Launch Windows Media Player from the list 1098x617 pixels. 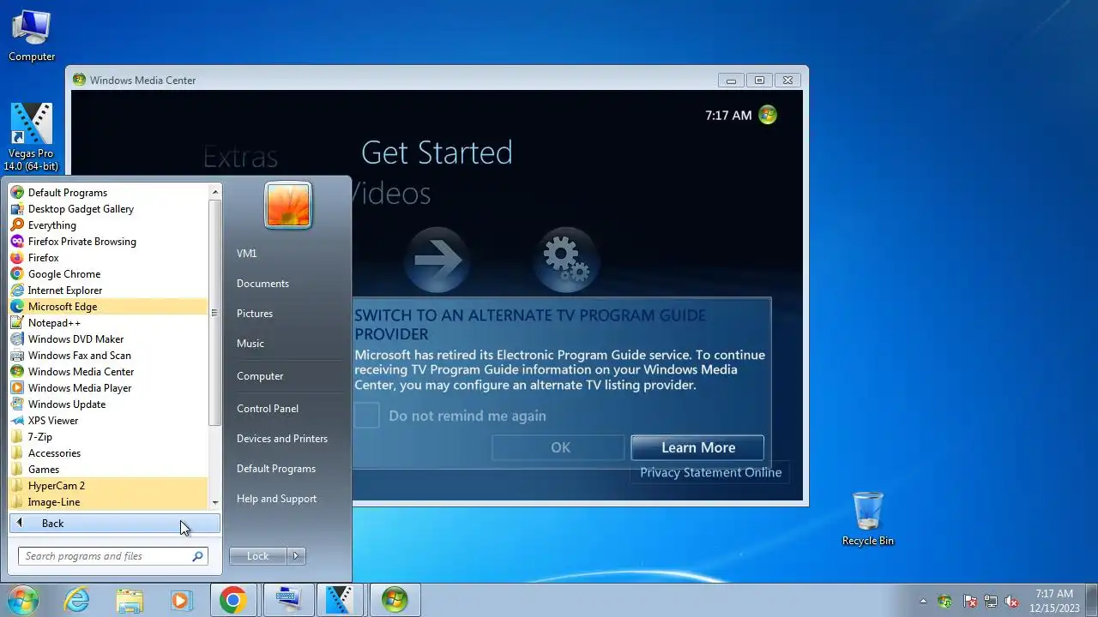pos(108,388)
